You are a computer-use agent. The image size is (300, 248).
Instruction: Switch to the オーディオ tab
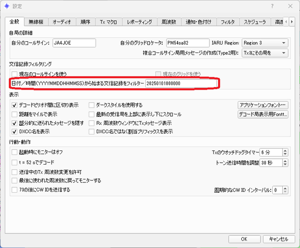[62, 22]
